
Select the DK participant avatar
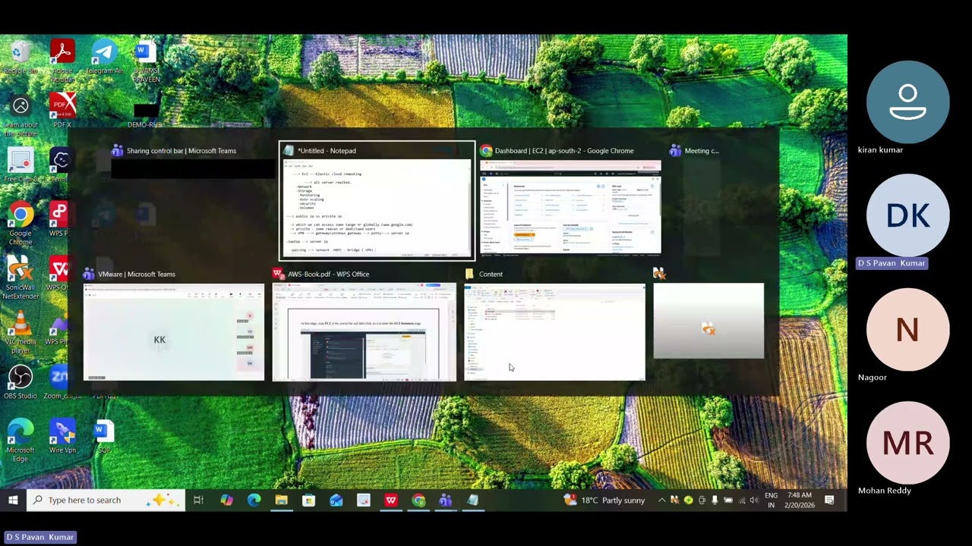[x=907, y=215]
